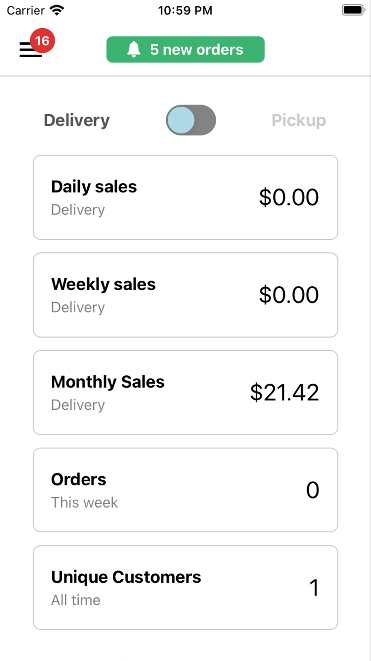Tap the battery icon in status bar
Screen dimensions: 371x661
[354, 10]
